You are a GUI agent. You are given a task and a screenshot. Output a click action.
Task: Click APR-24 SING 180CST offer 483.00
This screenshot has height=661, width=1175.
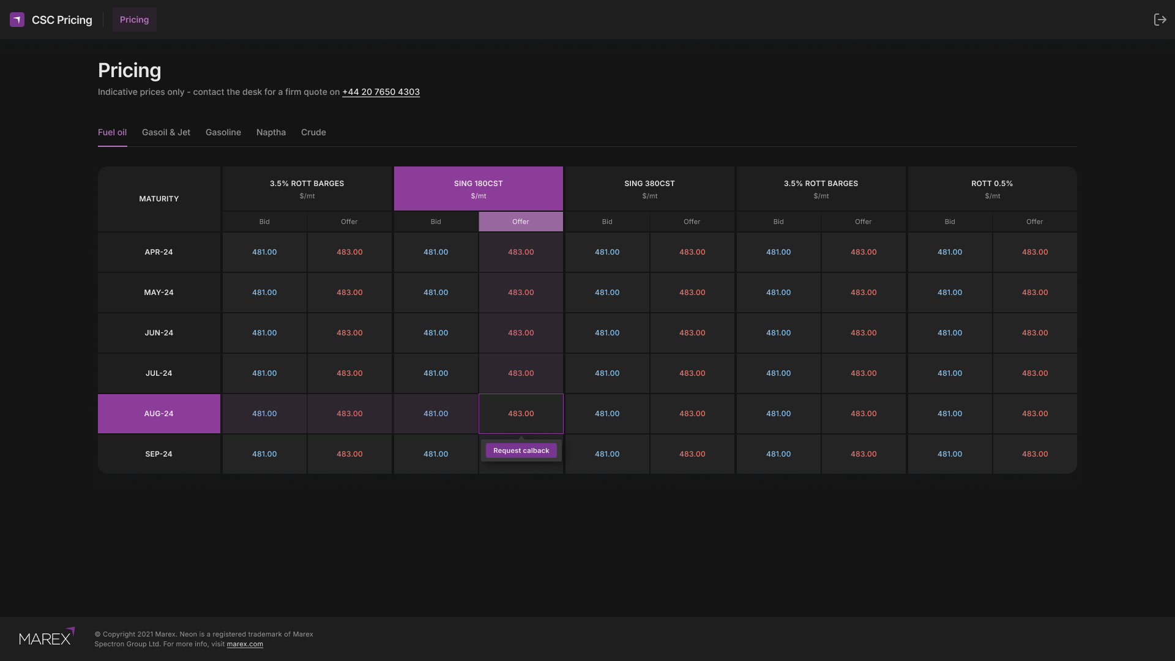[x=521, y=252]
